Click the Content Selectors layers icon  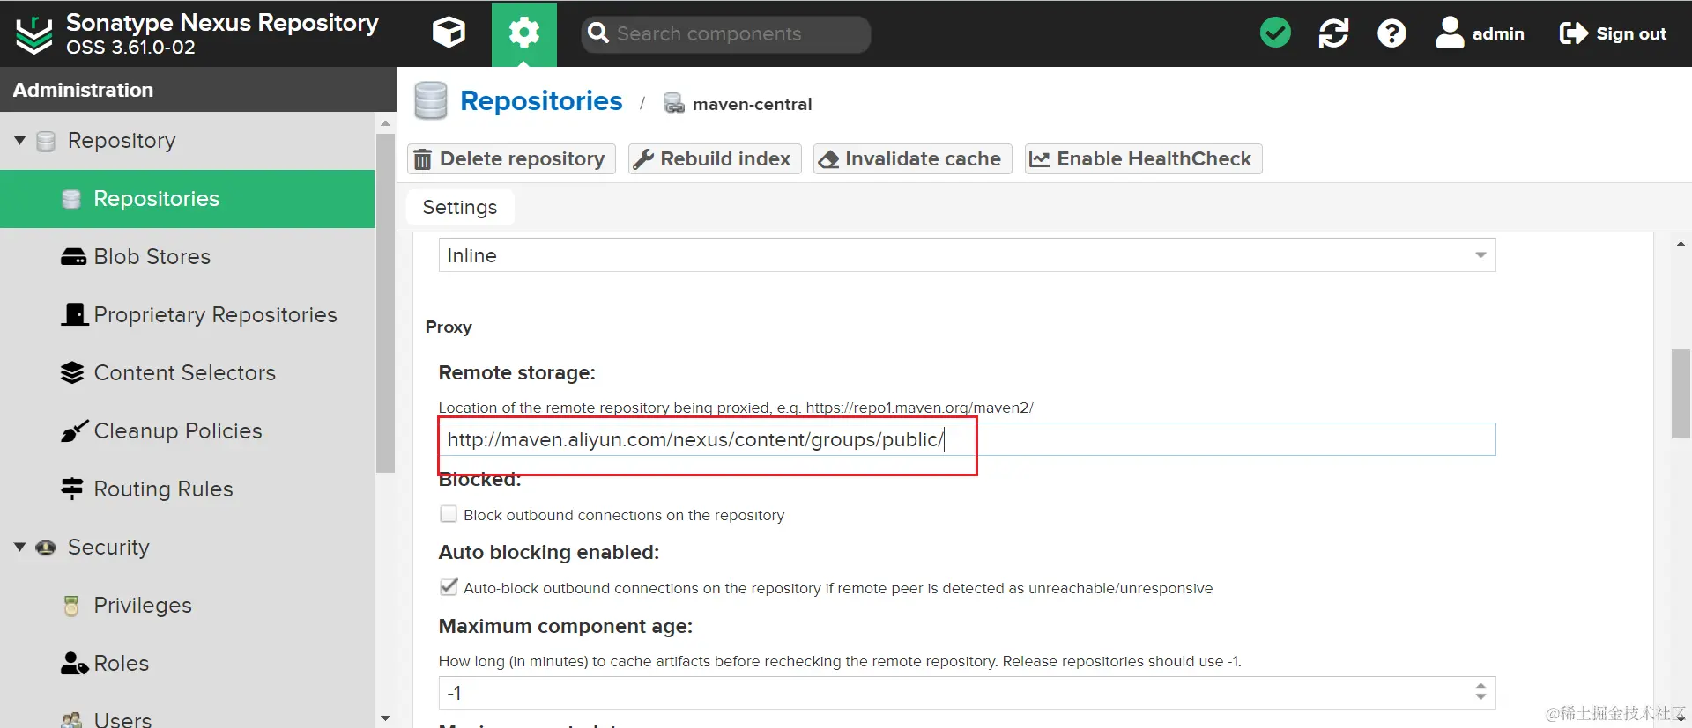(x=72, y=373)
